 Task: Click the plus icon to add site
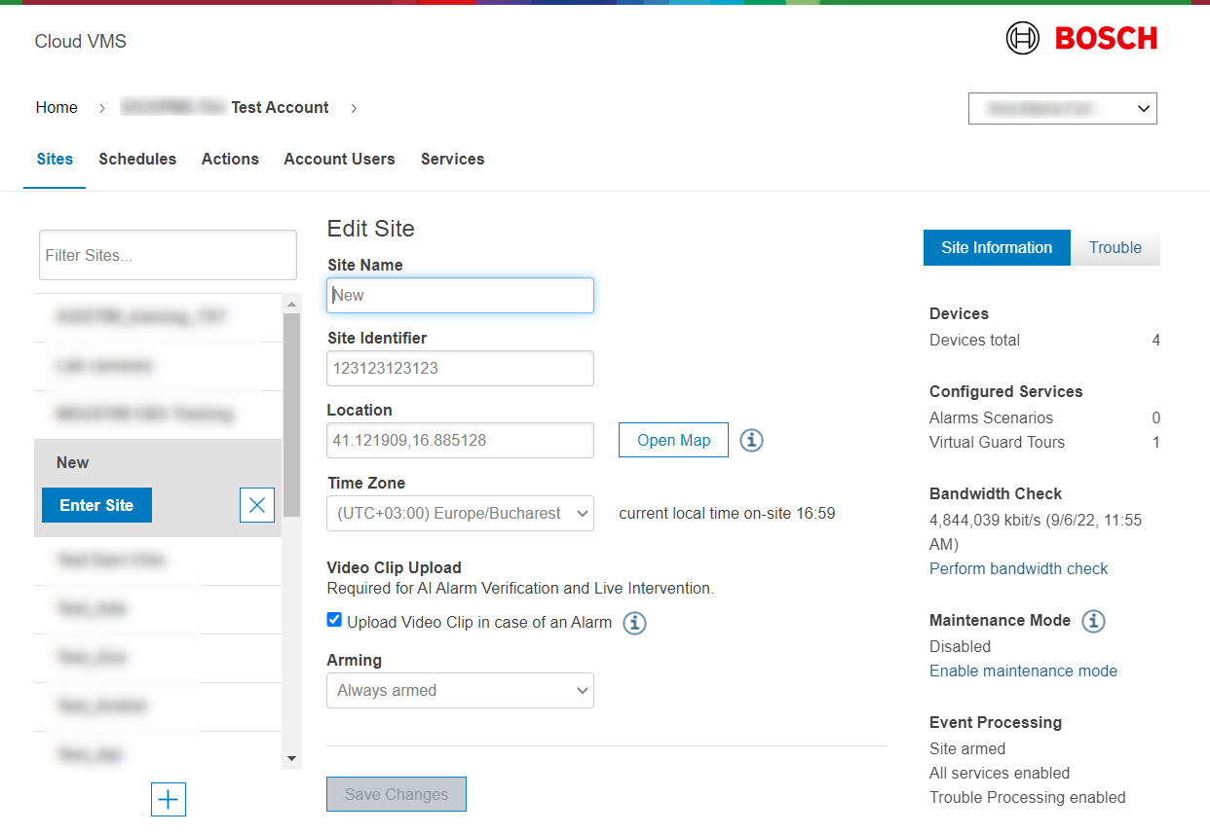tap(169, 800)
